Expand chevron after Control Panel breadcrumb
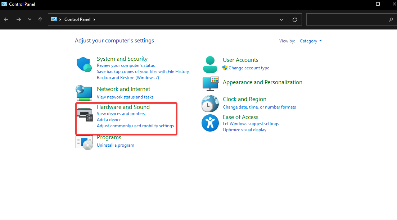This screenshot has width=397, height=220. click(x=94, y=19)
